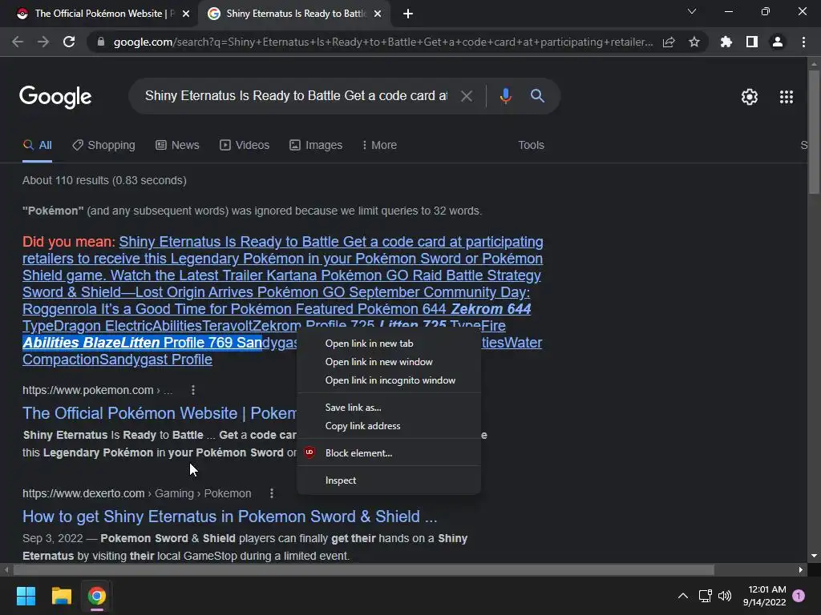Screen dimensions: 821x615
Task: Click the Chrome taskbar icon
Action: click(97, 596)
